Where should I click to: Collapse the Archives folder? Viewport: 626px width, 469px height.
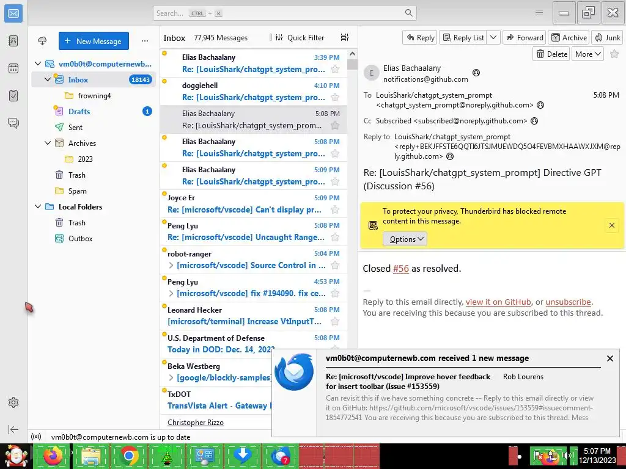click(x=48, y=143)
